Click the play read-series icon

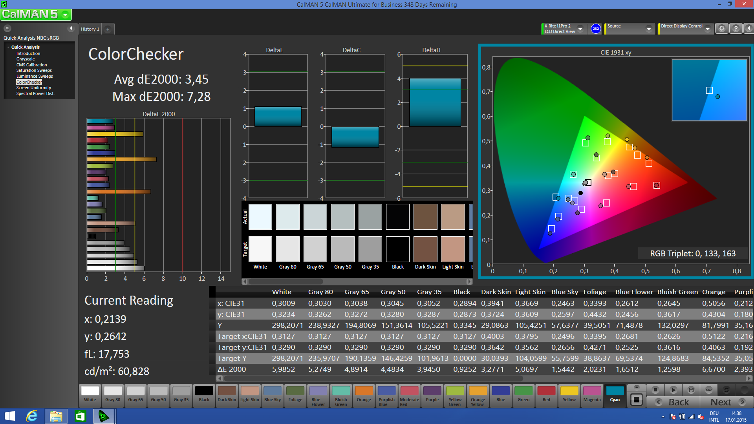(673, 390)
